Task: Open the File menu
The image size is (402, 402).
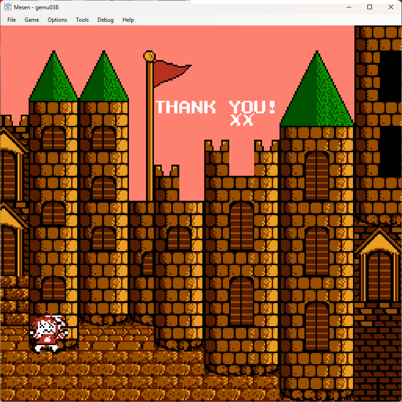Action: coord(12,20)
